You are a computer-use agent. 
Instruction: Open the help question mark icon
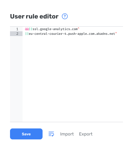(x=65, y=16)
